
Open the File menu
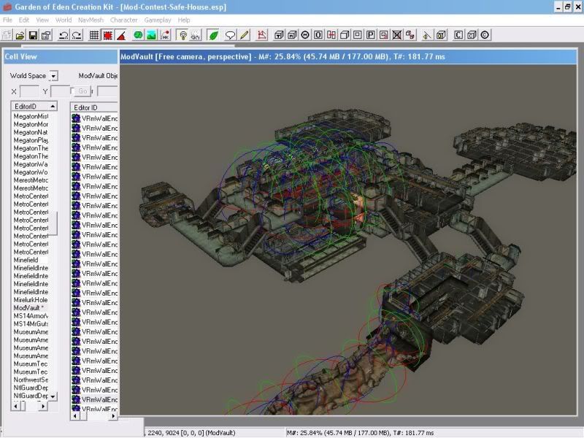[7, 20]
